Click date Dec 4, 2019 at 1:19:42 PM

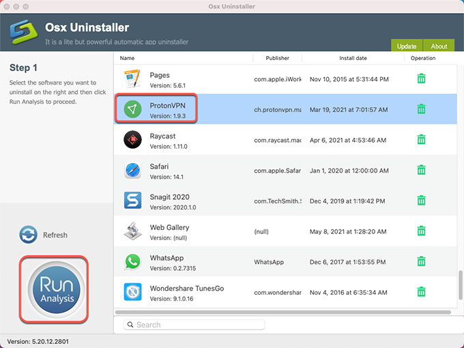[347, 201]
